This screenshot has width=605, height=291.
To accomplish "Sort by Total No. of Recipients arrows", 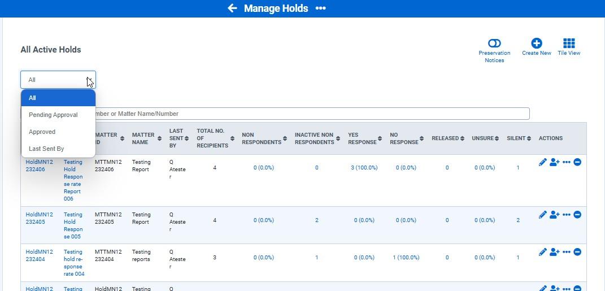I will click(x=232, y=138).
